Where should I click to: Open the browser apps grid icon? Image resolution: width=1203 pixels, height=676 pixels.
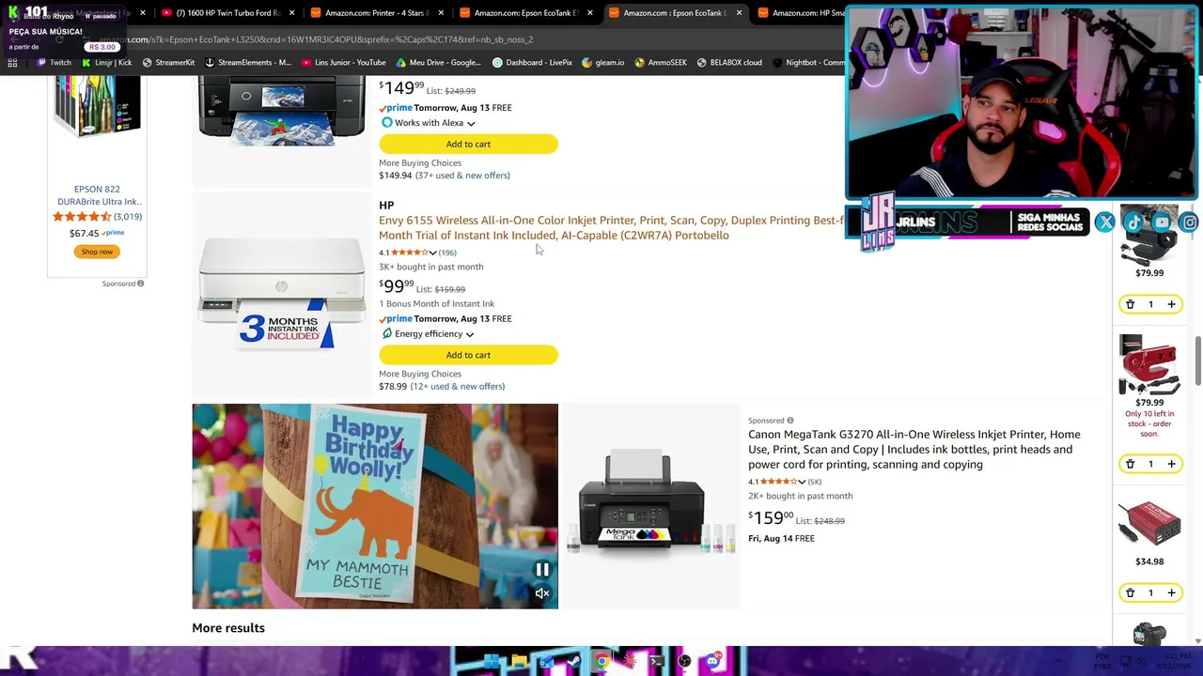coord(12,63)
